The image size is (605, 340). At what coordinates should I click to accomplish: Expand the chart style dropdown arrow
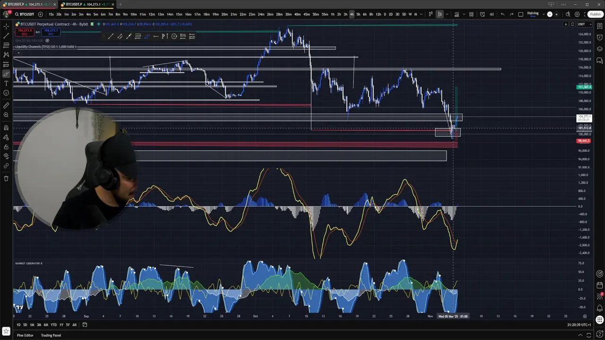pos(447,14)
